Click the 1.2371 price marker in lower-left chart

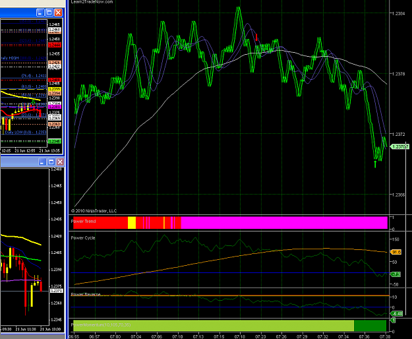[57, 291]
